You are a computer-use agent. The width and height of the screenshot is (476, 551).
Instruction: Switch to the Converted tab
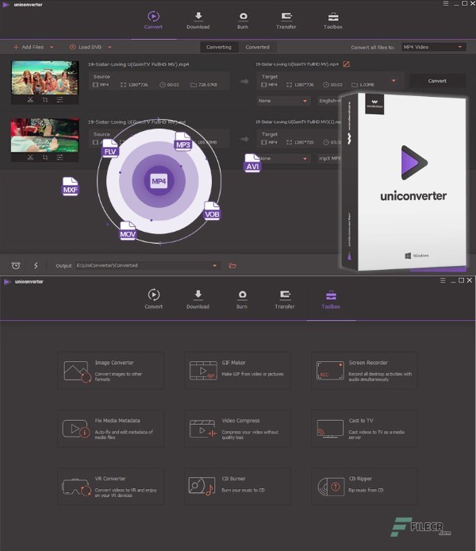[x=257, y=47]
